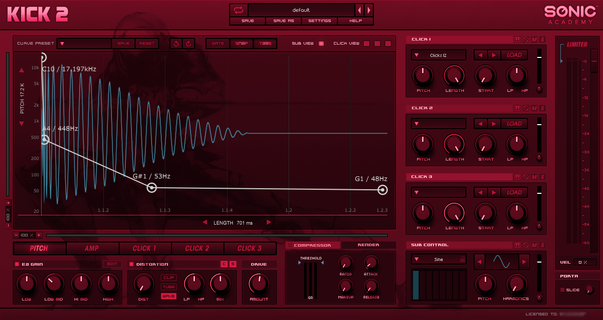This screenshot has width=603, height=320.
Task: Open Click 3 keyboard tracking icon
Action: click(x=518, y=177)
